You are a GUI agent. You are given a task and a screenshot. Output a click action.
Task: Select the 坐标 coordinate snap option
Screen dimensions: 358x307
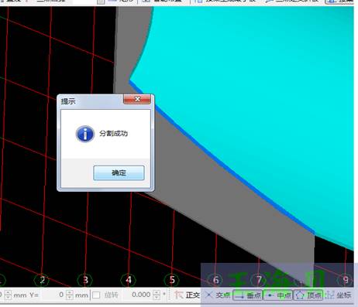339,295
